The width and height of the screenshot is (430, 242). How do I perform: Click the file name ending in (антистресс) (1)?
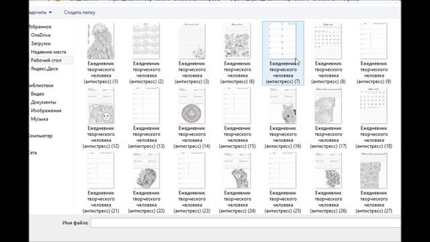click(101, 73)
